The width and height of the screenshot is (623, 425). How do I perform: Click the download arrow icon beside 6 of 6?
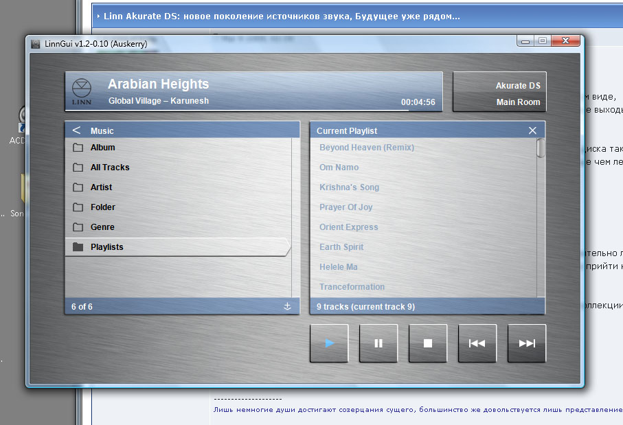pos(287,306)
